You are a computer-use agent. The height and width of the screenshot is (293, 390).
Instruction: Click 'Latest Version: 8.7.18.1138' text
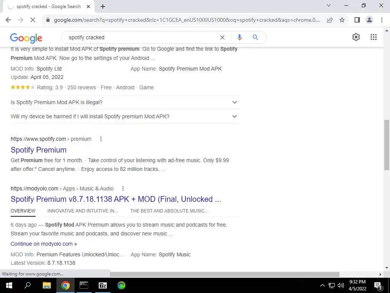tap(43, 263)
